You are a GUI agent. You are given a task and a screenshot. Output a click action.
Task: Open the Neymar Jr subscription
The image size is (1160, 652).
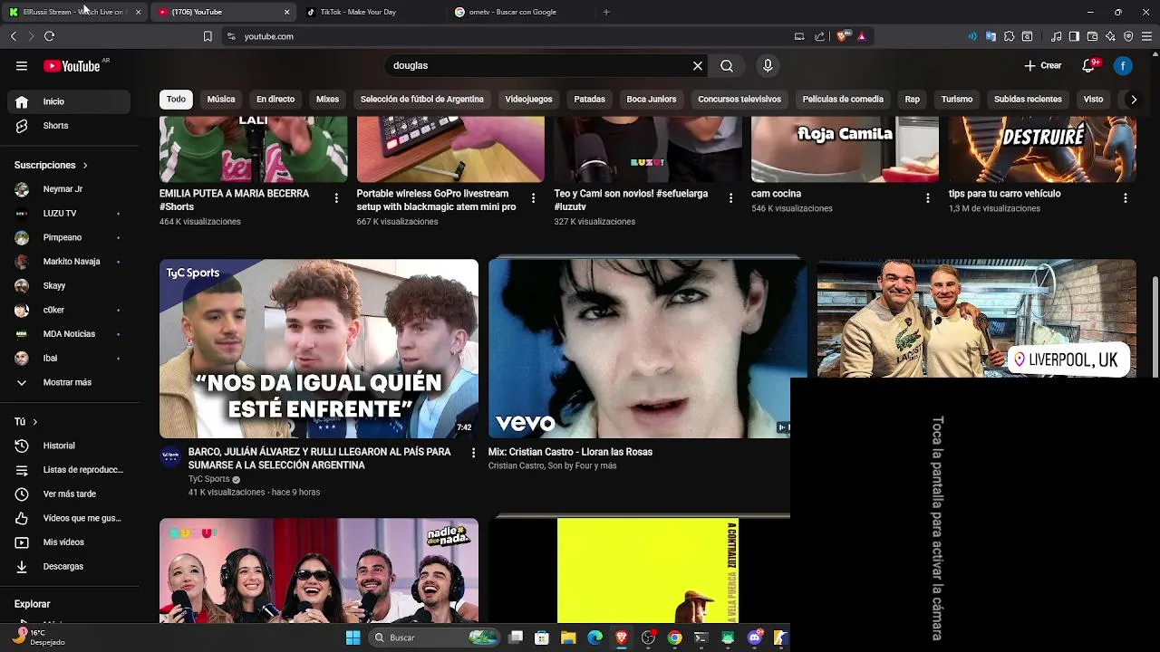[69, 189]
